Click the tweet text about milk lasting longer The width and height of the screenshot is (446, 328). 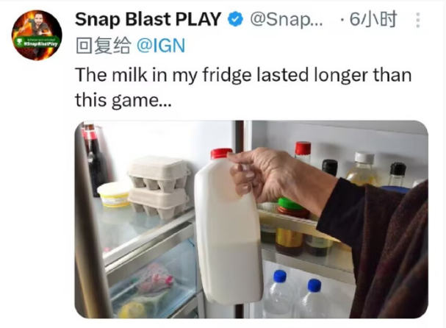point(243,88)
